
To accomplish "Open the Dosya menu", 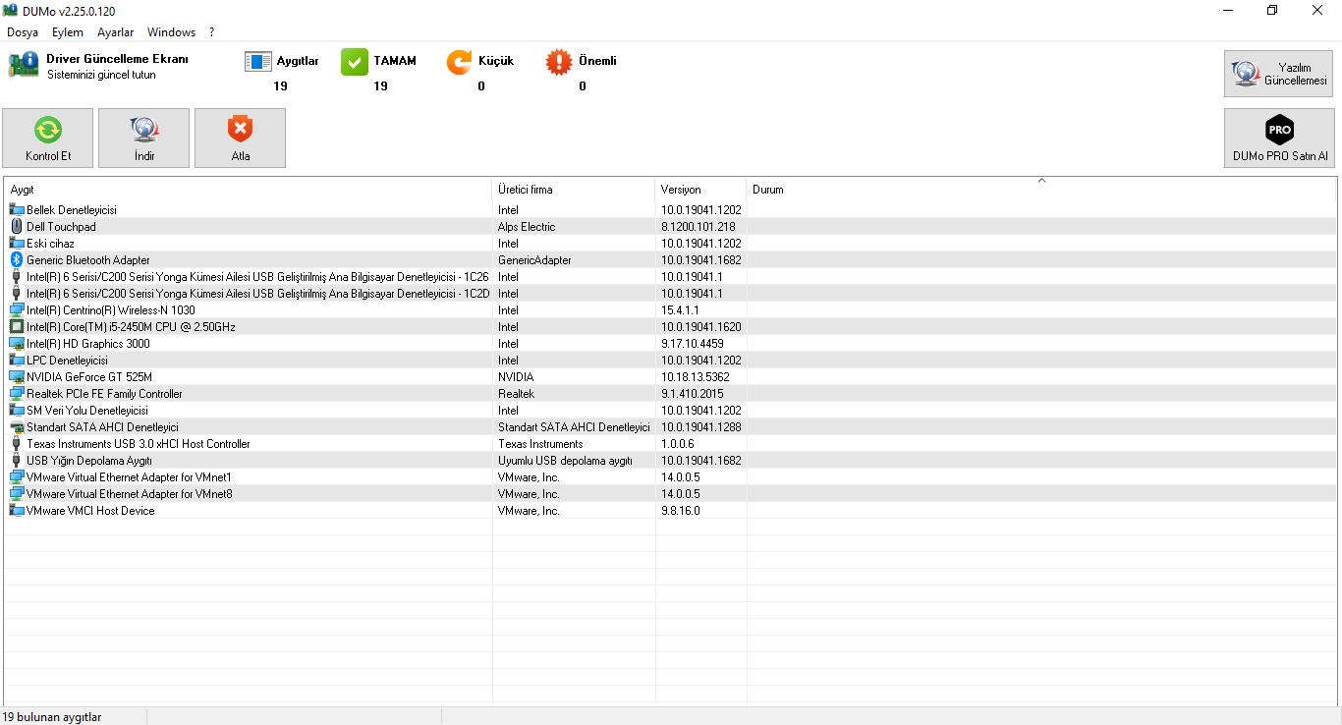I will coord(23,32).
